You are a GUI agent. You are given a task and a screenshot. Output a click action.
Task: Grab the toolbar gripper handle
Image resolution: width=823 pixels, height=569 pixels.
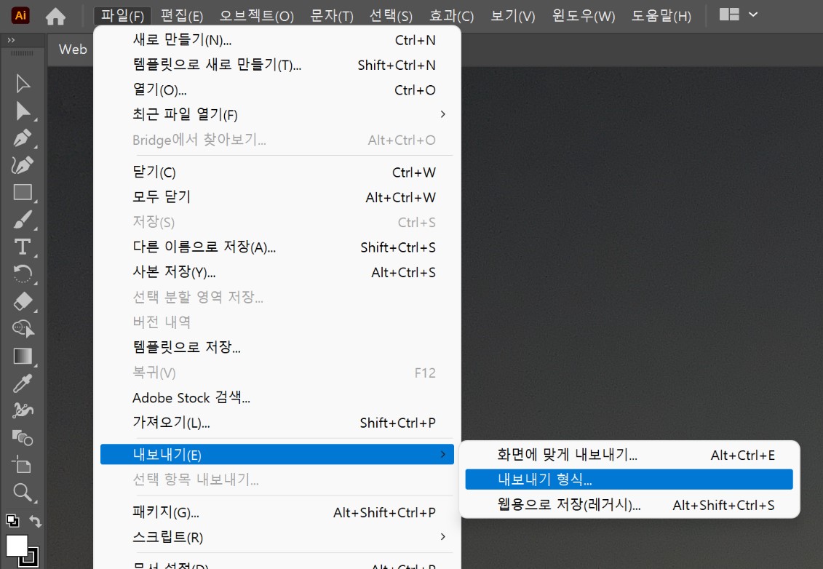(22, 54)
